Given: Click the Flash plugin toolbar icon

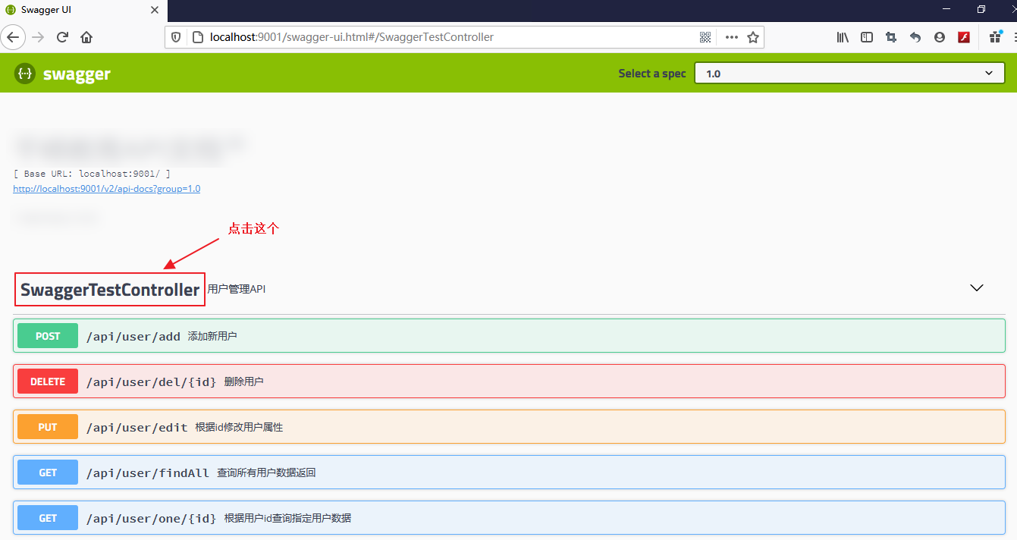Looking at the screenshot, I should [964, 36].
